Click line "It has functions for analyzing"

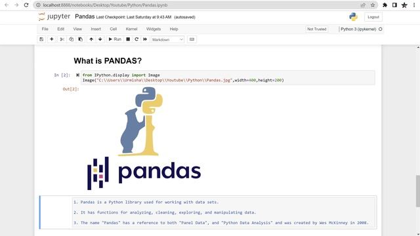click(x=165, y=212)
